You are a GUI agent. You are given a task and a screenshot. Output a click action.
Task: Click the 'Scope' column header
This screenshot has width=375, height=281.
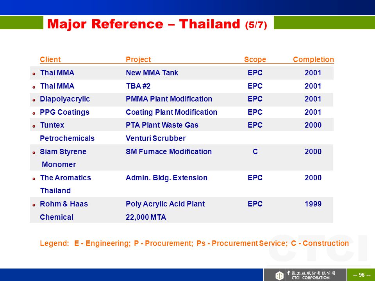[255, 59]
